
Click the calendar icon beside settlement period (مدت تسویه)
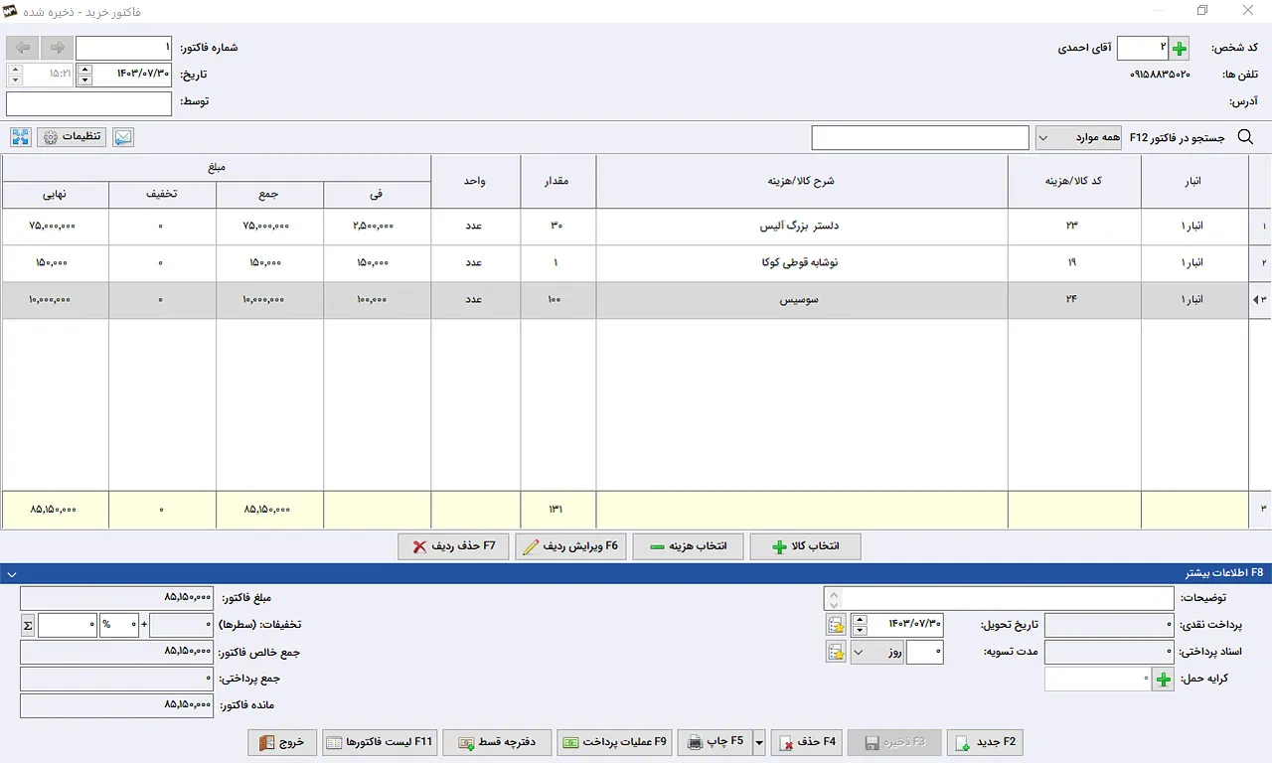click(x=836, y=652)
